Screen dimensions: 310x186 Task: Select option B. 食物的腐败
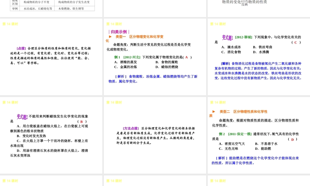(167, 62)
